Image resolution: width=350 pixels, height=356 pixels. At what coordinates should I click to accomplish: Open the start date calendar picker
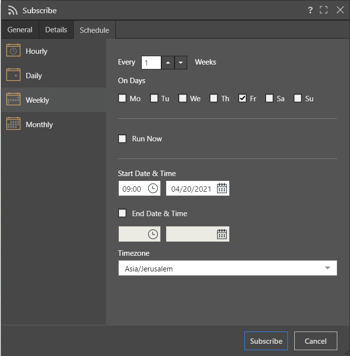(222, 188)
